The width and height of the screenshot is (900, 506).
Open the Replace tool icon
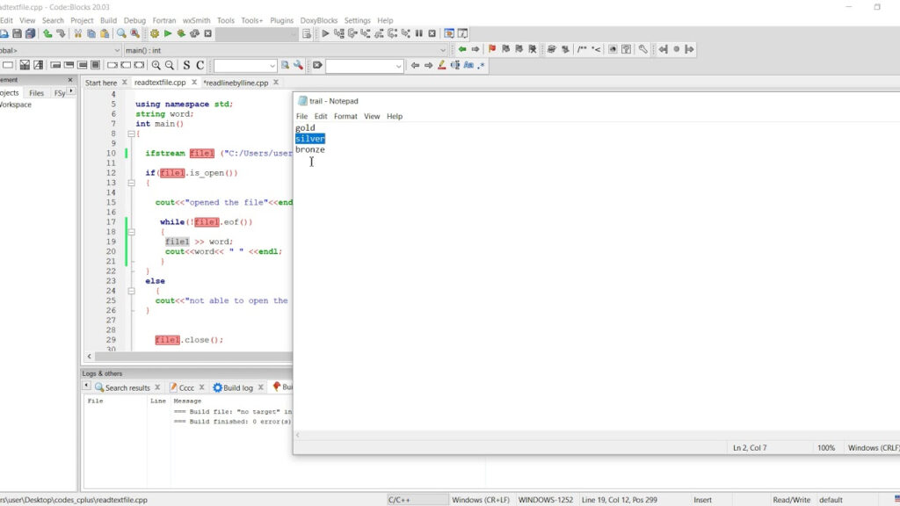pyautogui.click(x=134, y=34)
